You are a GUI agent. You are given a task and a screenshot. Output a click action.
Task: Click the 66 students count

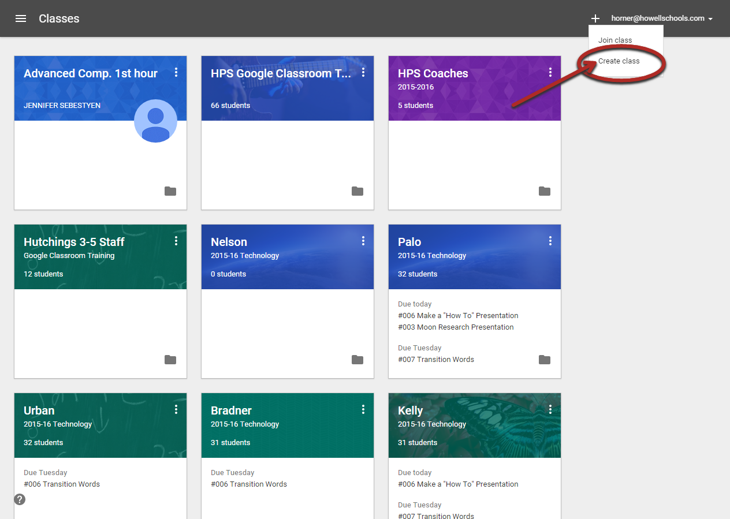click(x=230, y=106)
